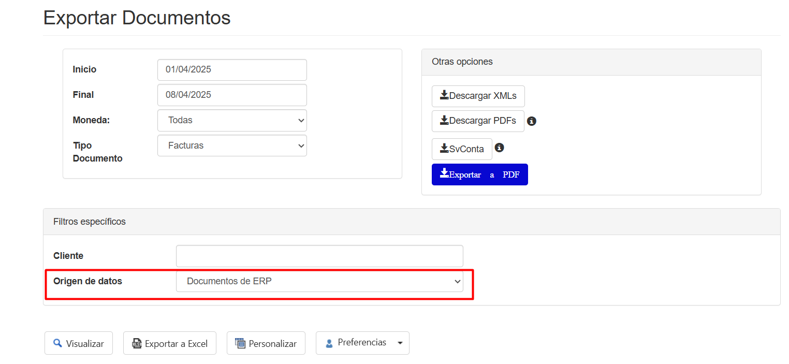This screenshot has height=364, width=789.
Task: Click the Cliente input field
Action: 319,256
